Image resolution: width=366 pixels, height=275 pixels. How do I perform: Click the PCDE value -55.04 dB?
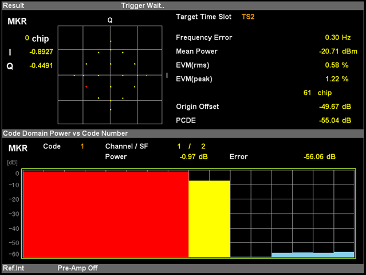[x=335, y=120]
